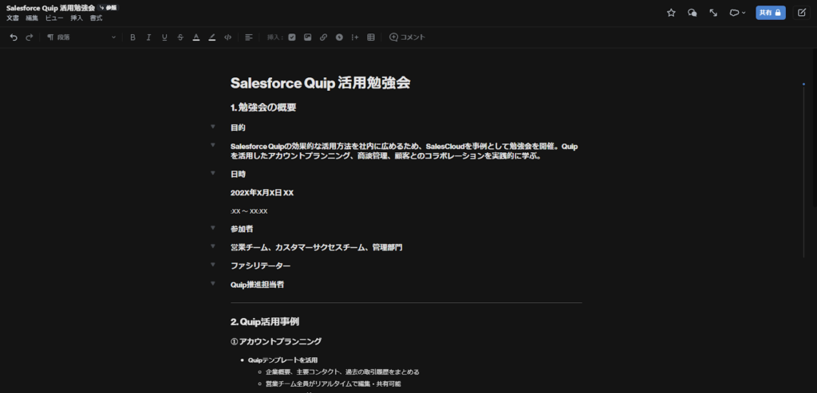
Task: Click the time line XX ～ XX:XX
Action: pos(249,211)
